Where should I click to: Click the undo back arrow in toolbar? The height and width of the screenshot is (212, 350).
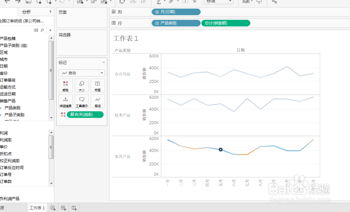(7, 1)
